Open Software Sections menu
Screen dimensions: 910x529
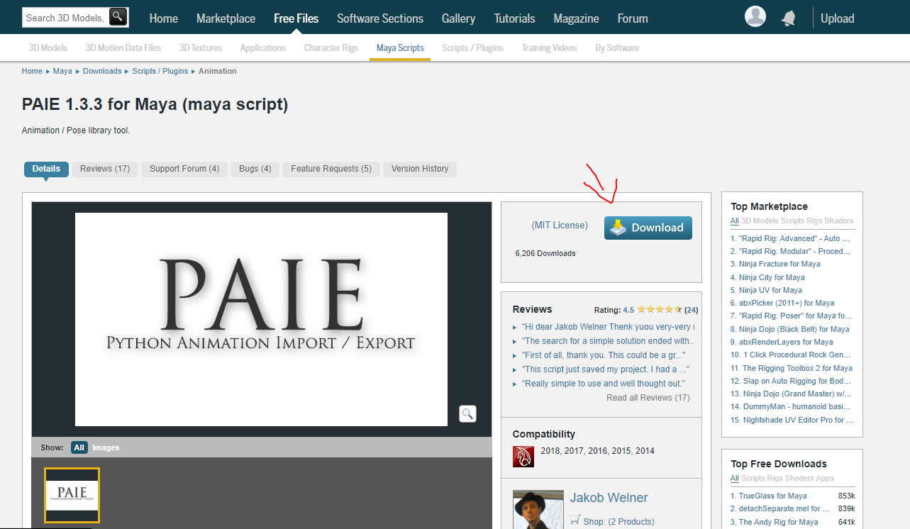click(380, 18)
